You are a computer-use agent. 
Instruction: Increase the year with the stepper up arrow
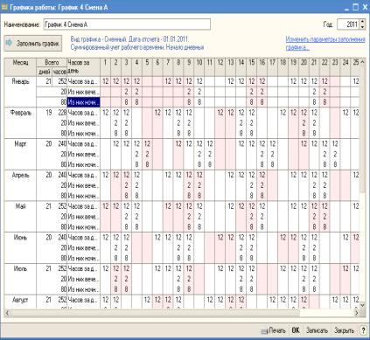coord(362,22)
